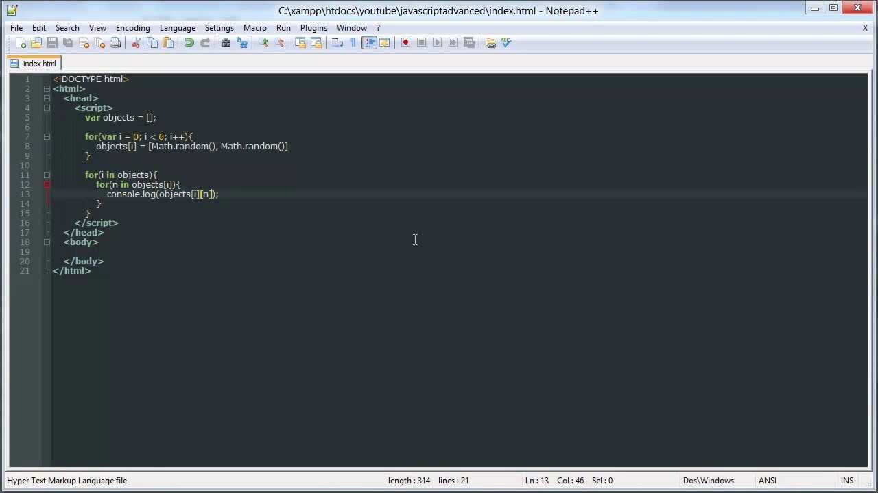Open the Run menu
878x493 pixels.
283,28
